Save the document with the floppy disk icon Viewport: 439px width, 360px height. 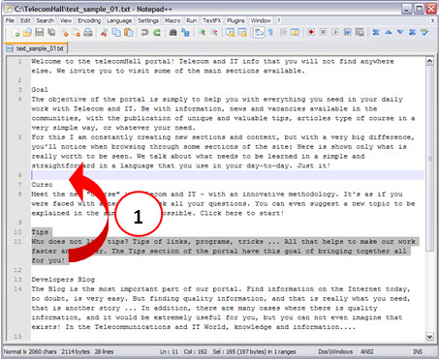(x=40, y=32)
